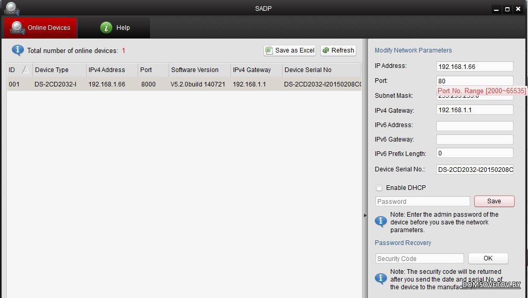Viewport: 528px width, 298px height.
Task: Click the sort arrow in ID column
Action: (25, 69)
